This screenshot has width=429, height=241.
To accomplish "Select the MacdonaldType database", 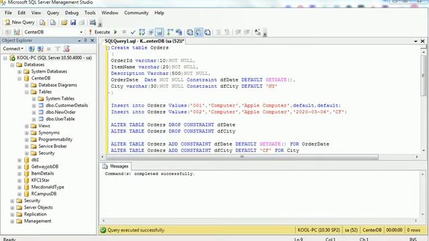I will click(48, 187).
